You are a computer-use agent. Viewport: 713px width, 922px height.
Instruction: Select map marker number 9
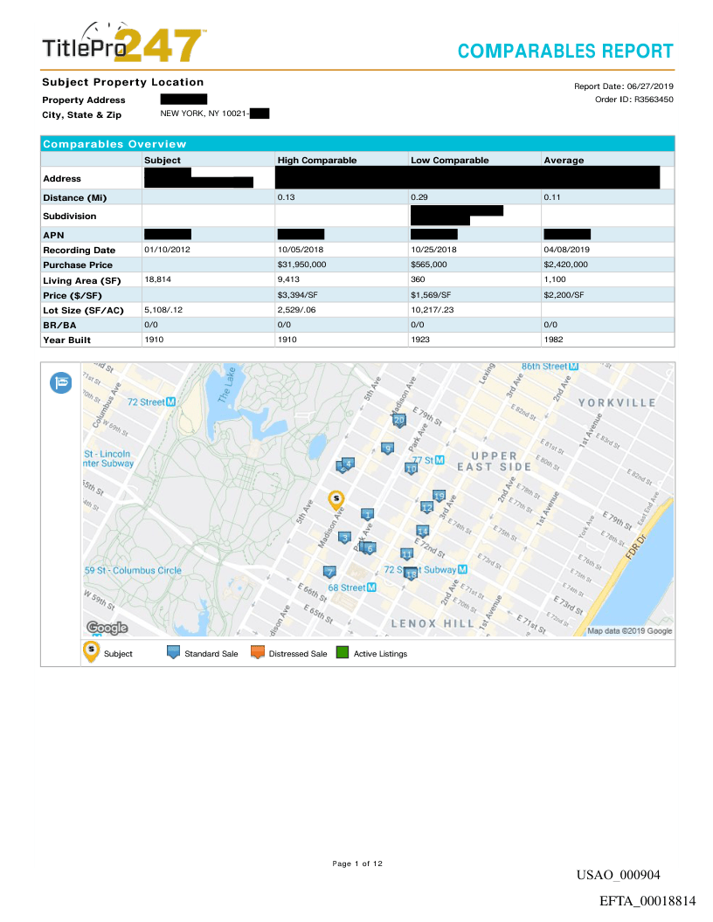[387, 449]
